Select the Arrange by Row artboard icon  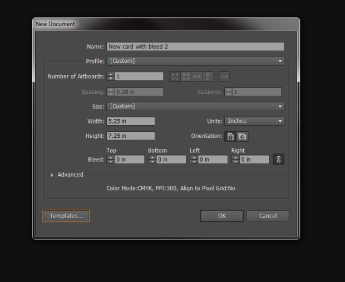(197, 77)
